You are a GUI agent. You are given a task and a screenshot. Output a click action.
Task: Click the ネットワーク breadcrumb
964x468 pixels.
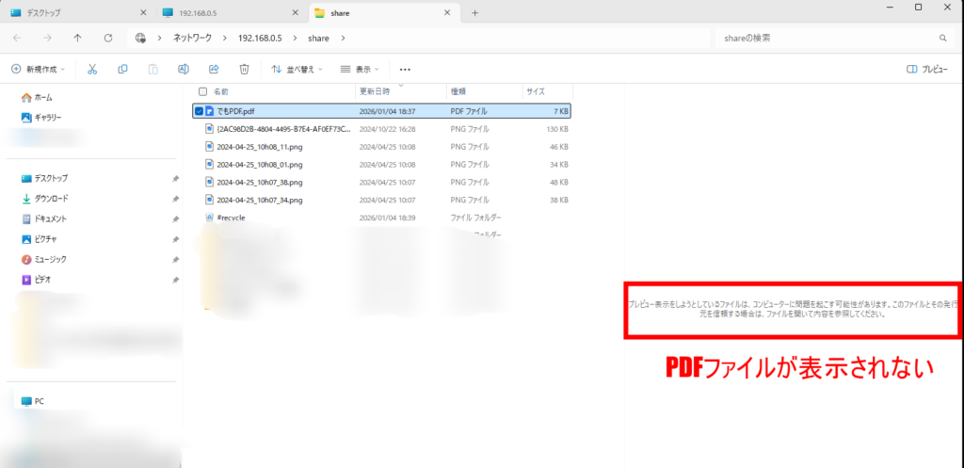(192, 38)
